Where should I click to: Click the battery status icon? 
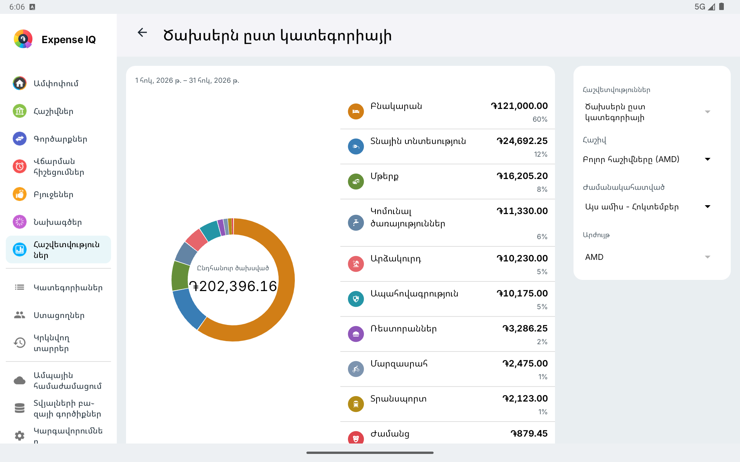(x=721, y=7)
